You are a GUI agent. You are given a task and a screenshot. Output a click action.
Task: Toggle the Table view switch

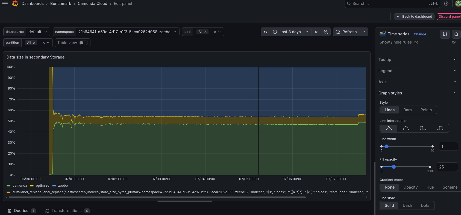tap(84, 43)
